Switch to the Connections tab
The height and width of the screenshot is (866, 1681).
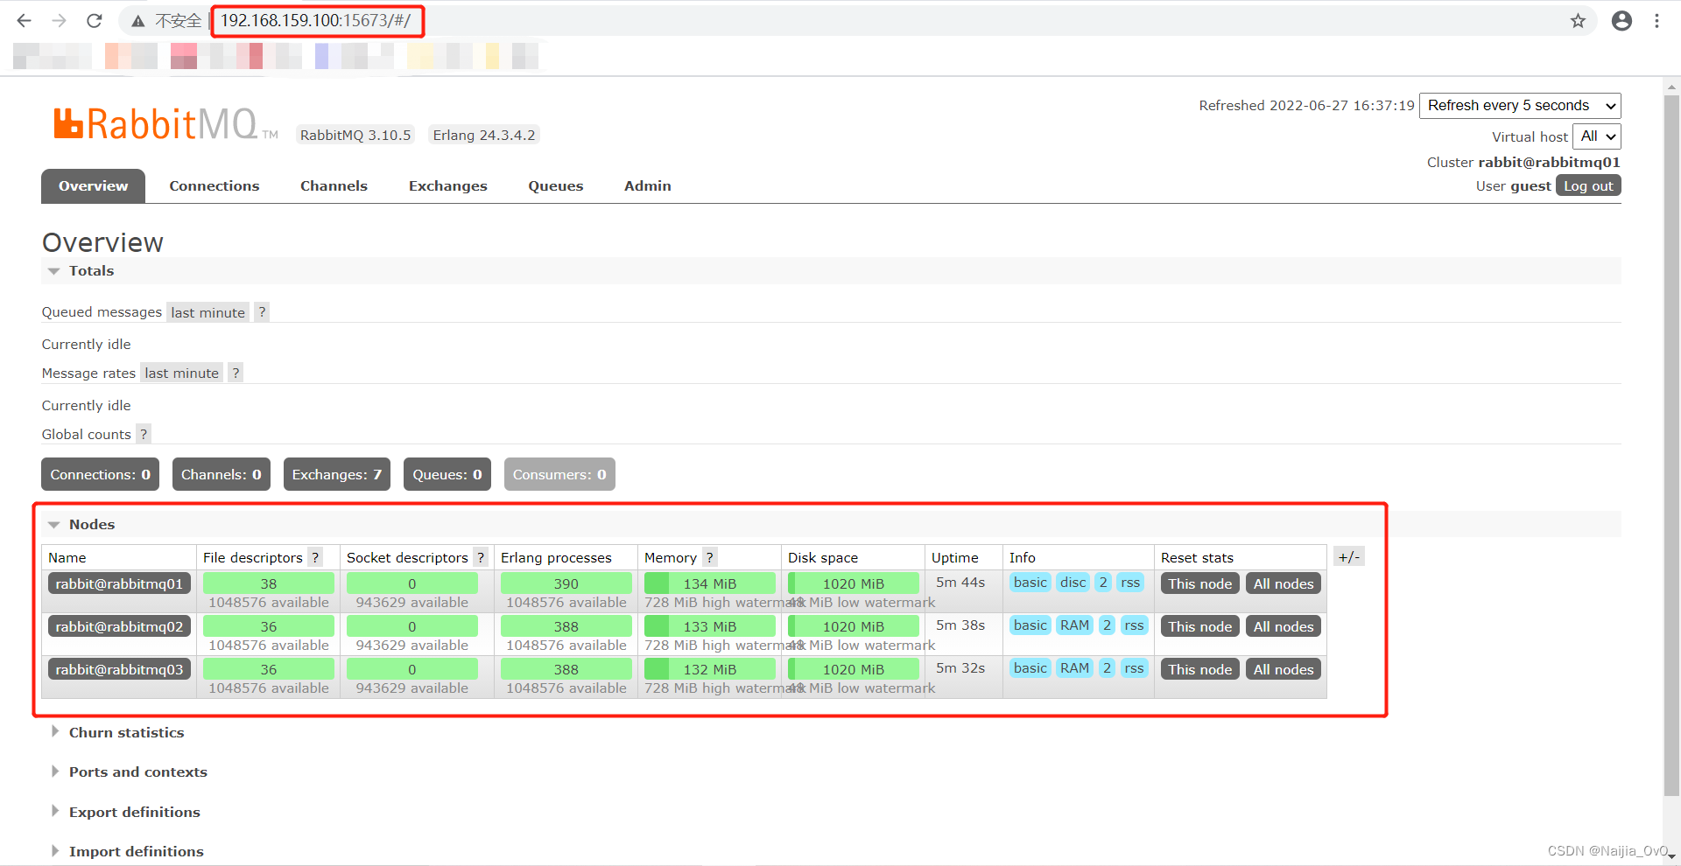click(x=215, y=185)
